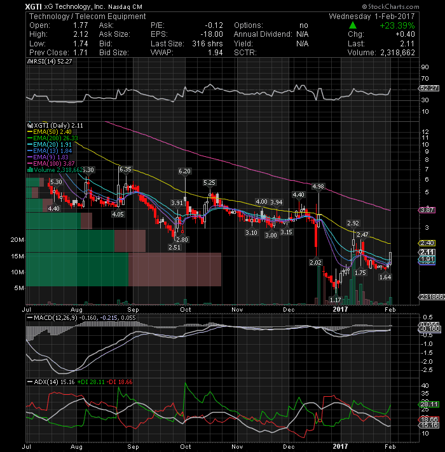
Task: Click the Technology / Telecom Equipment sector text
Action: [88, 17]
